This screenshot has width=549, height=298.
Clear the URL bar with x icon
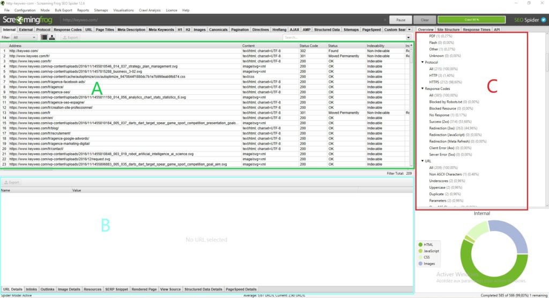[x=385, y=20]
